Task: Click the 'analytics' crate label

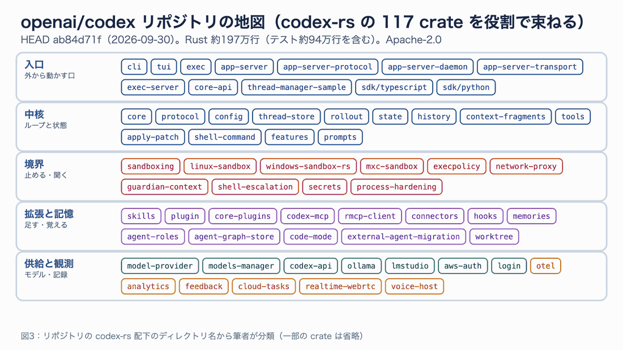Action: coord(148,287)
